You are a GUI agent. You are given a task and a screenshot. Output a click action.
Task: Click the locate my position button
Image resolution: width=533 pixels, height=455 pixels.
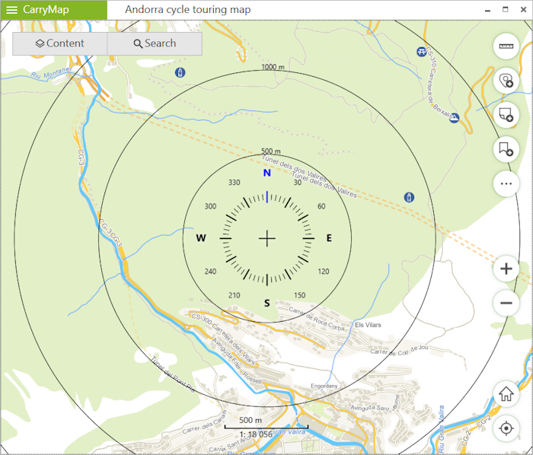click(x=506, y=429)
